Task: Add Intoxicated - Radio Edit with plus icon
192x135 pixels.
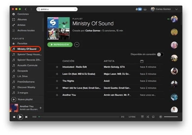Action: click(x=57, y=67)
